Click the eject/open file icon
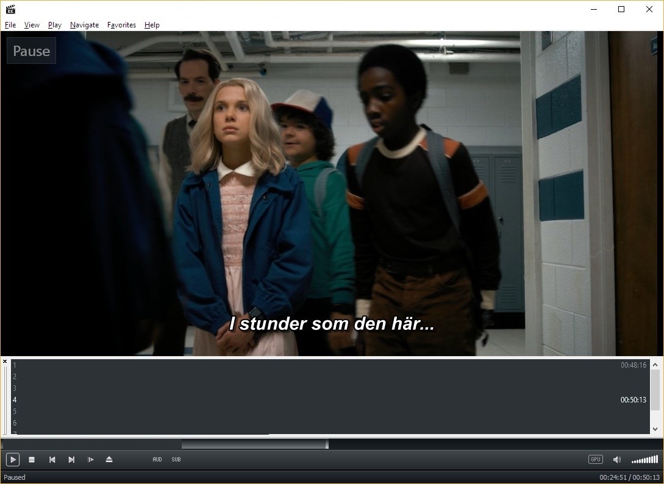 109,460
